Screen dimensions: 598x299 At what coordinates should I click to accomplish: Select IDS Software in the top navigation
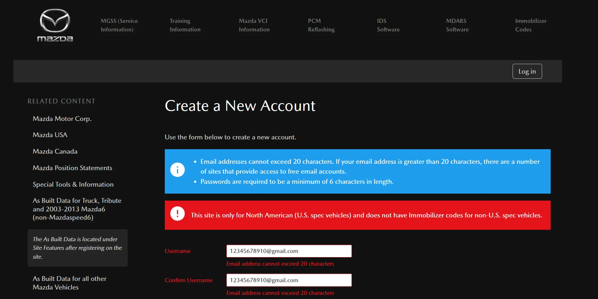pos(388,25)
